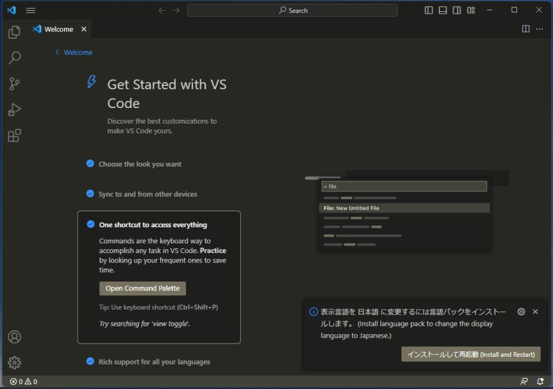
Task: Open editor More Actions ellipsis
Action: [x=540, y=29]
